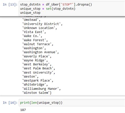Select output row 'West Palm Beach'
Image resolution: width=125 pixels, height=113 pixels.
point(39,68)
